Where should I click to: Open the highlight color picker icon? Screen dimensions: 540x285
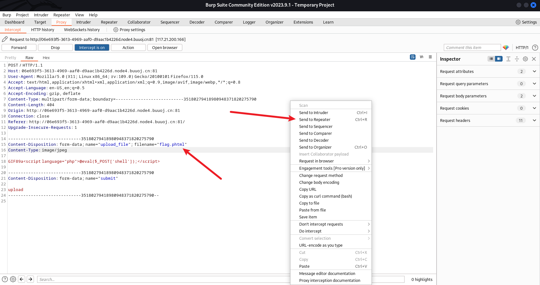point(506,47)
